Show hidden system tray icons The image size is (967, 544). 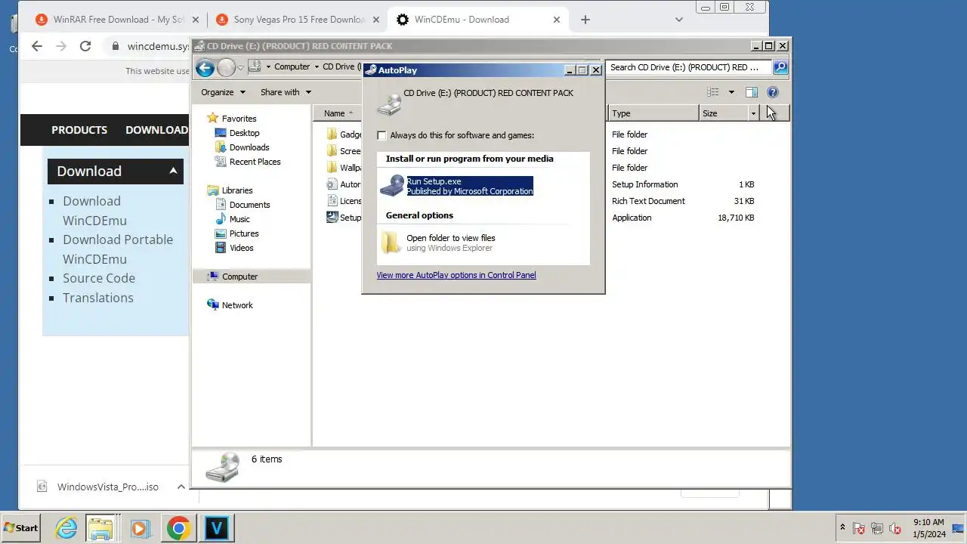[842, 527]
